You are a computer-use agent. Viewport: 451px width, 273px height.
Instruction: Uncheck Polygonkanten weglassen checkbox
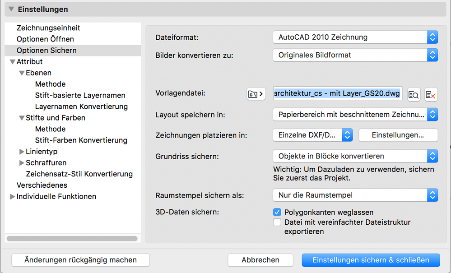277,212
